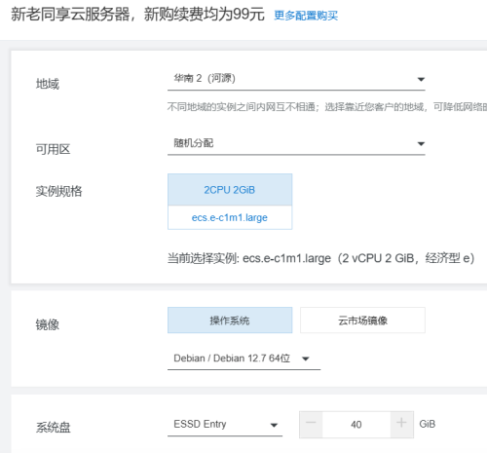This screenshot has height=453, width=487.
Task: Increase system disk size with plus button
Action: point(401,425)
